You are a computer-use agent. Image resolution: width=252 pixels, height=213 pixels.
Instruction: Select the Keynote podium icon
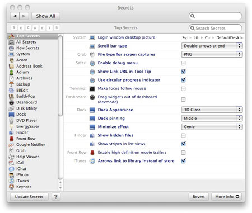(12, 187)
